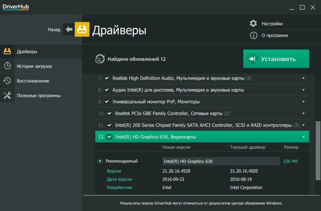Open settings via the gear icon
Screen dimensions: 321x211
click(254, 23)
